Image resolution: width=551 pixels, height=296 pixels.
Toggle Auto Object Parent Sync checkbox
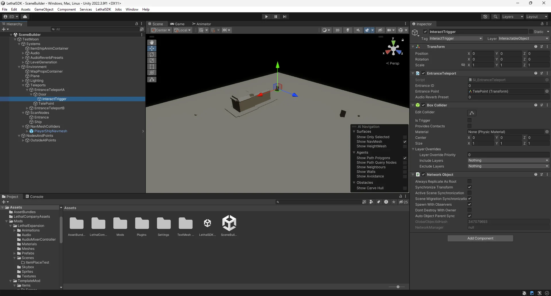click(469, 216)
